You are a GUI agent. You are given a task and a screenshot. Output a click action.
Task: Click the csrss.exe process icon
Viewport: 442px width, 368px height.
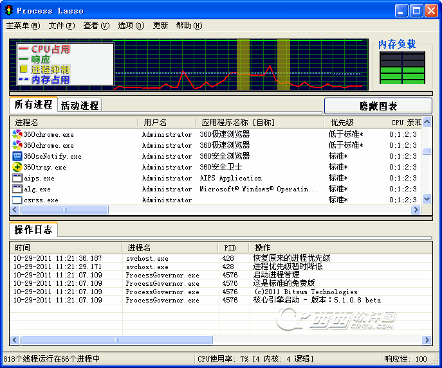[17, 200]
